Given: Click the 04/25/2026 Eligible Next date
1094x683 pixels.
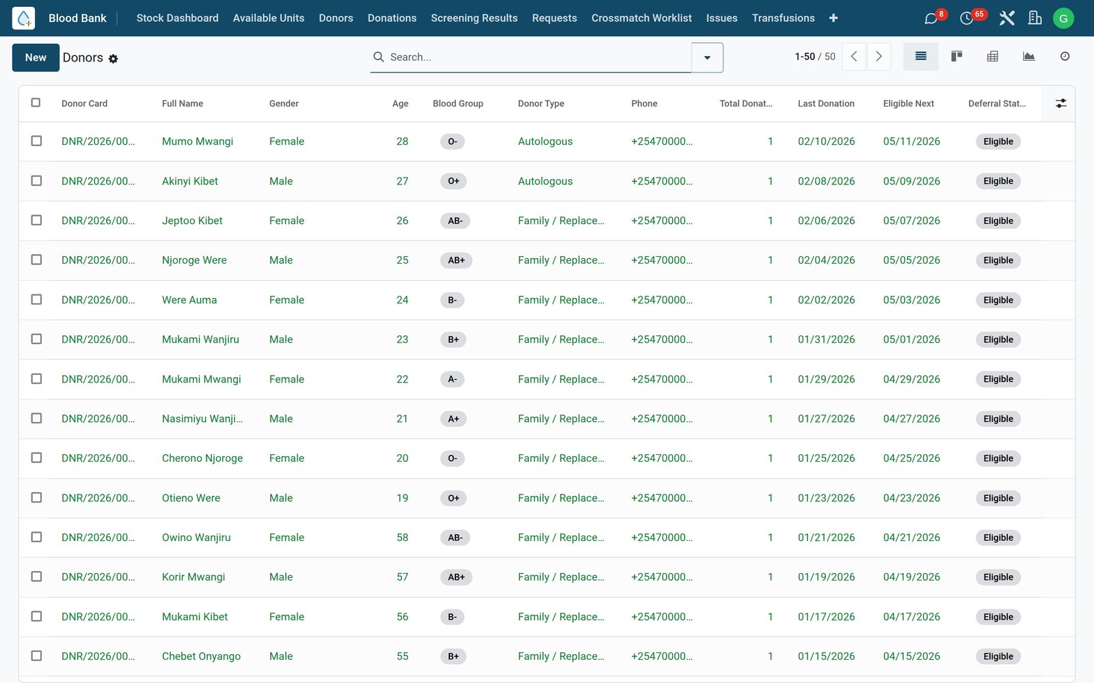Looking at the screenshot, I should point(911,458).
